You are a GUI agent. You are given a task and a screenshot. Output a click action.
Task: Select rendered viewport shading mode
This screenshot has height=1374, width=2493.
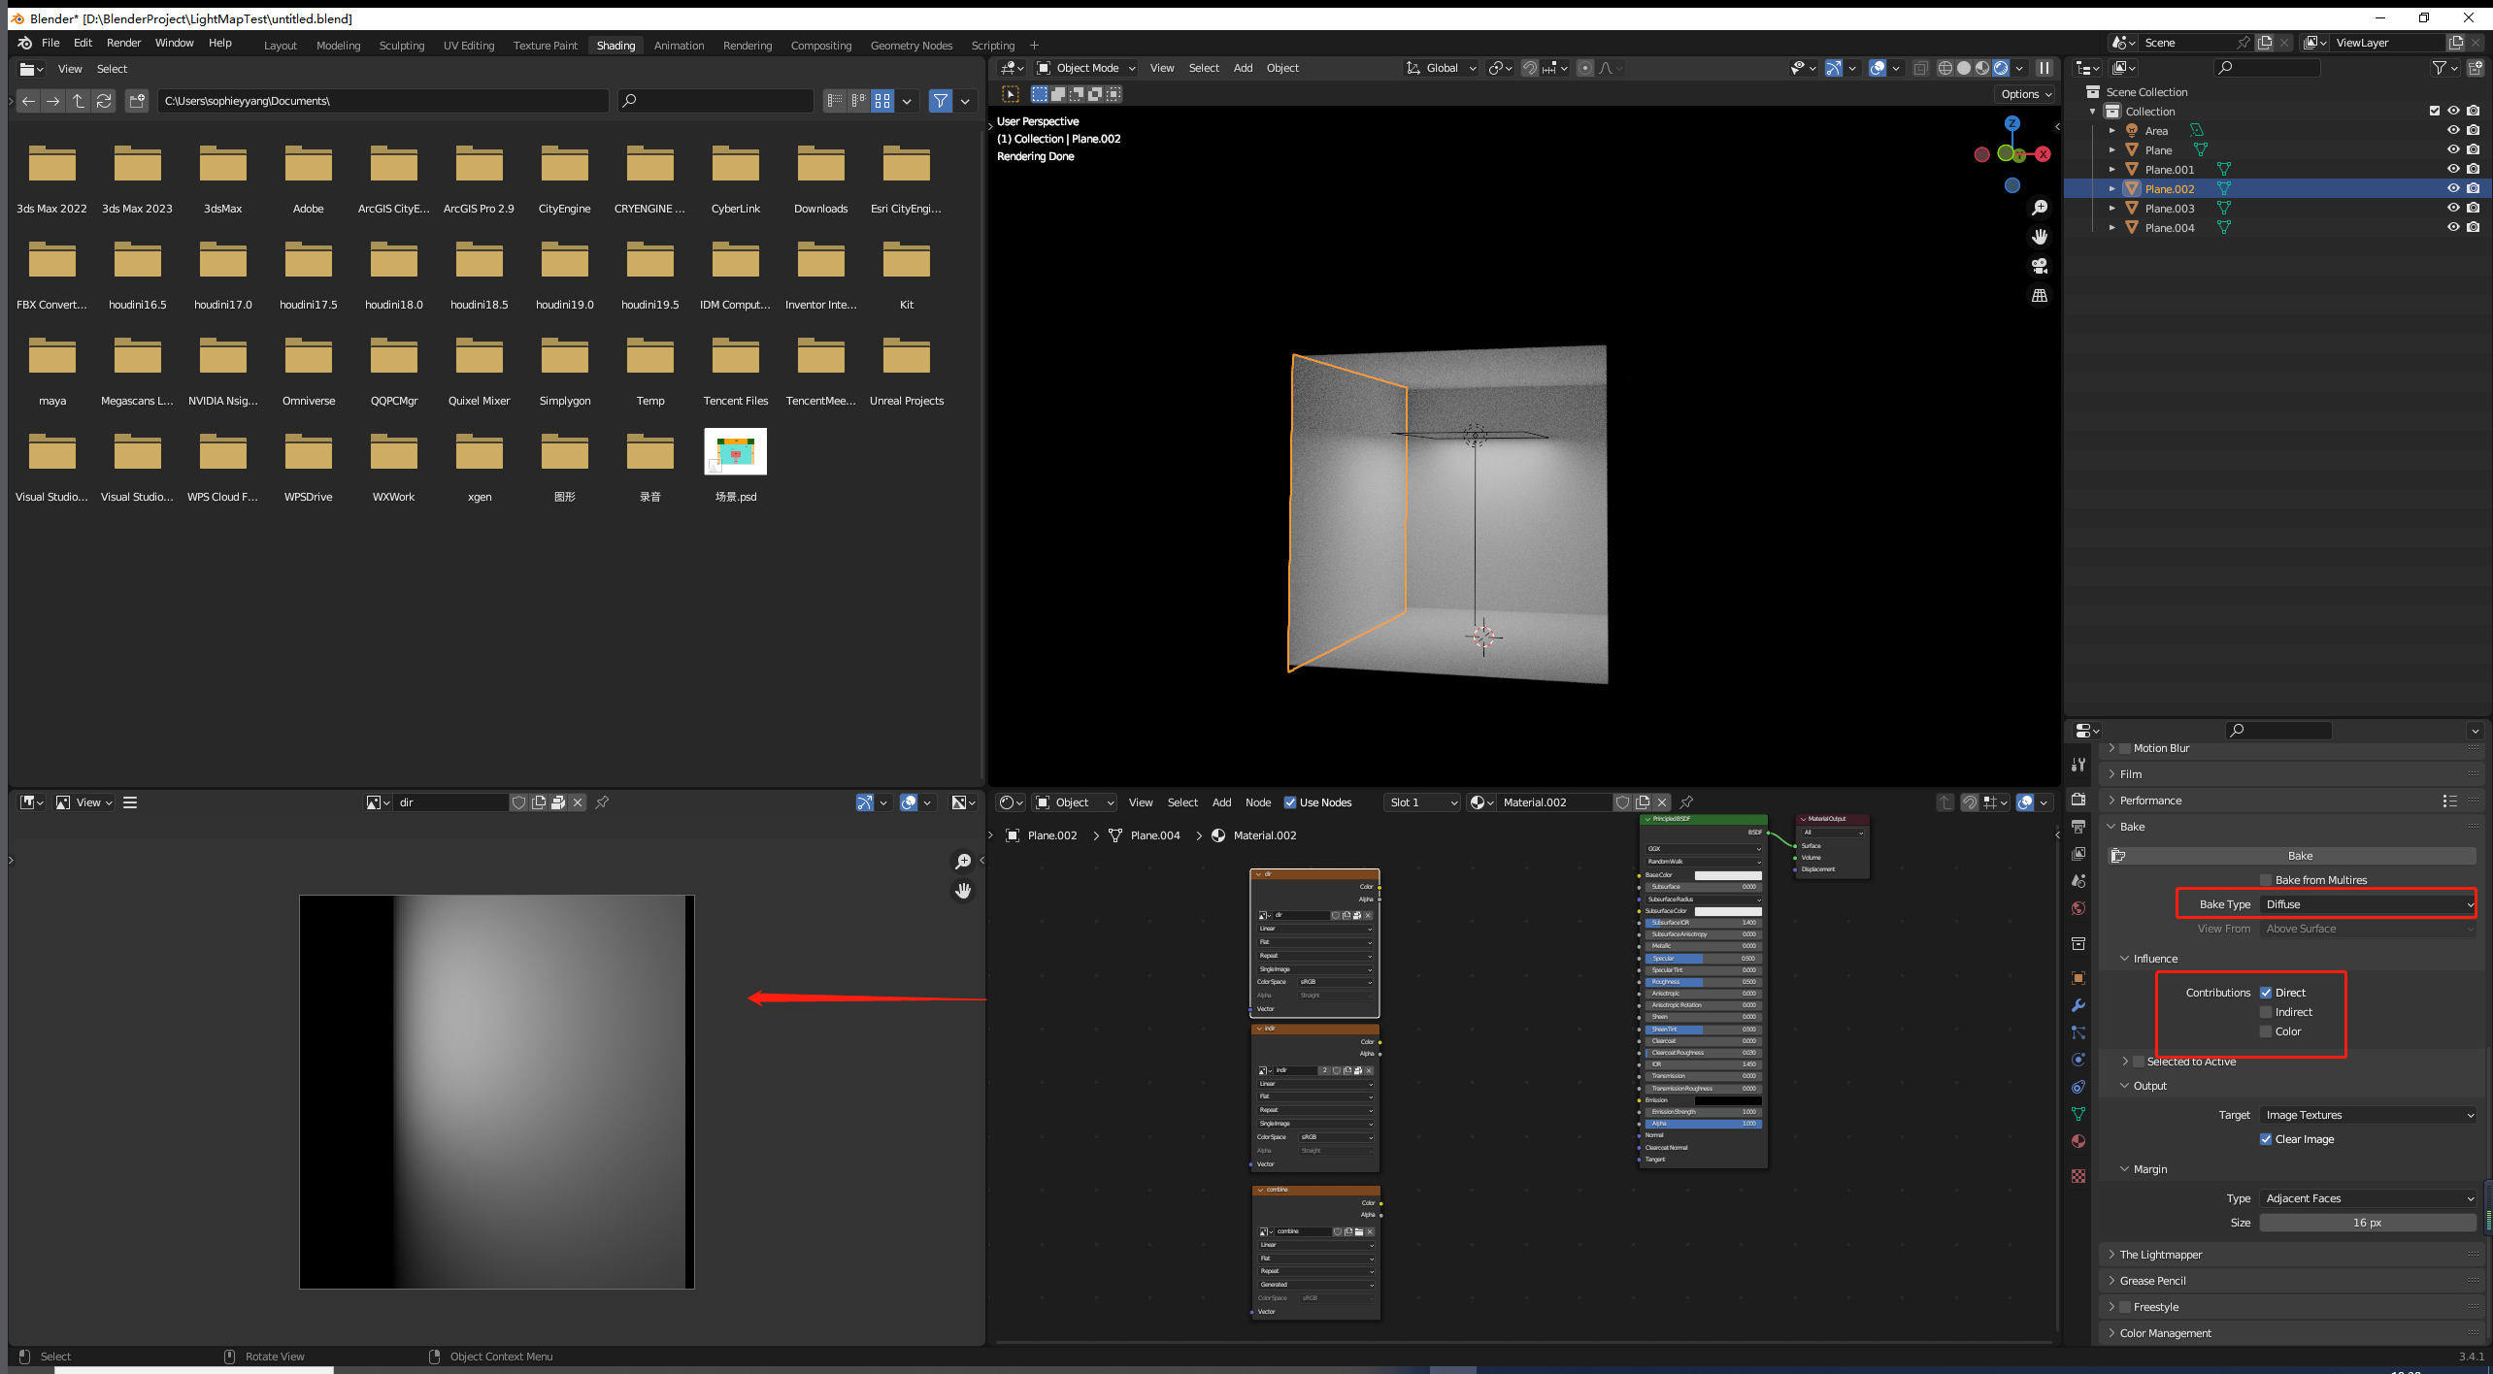[x=2001, y=68]
